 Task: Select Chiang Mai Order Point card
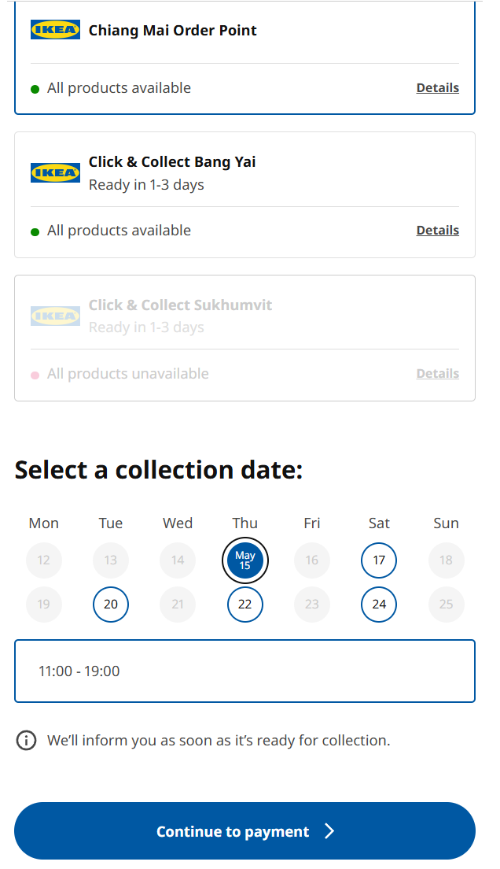pos(244,57)
